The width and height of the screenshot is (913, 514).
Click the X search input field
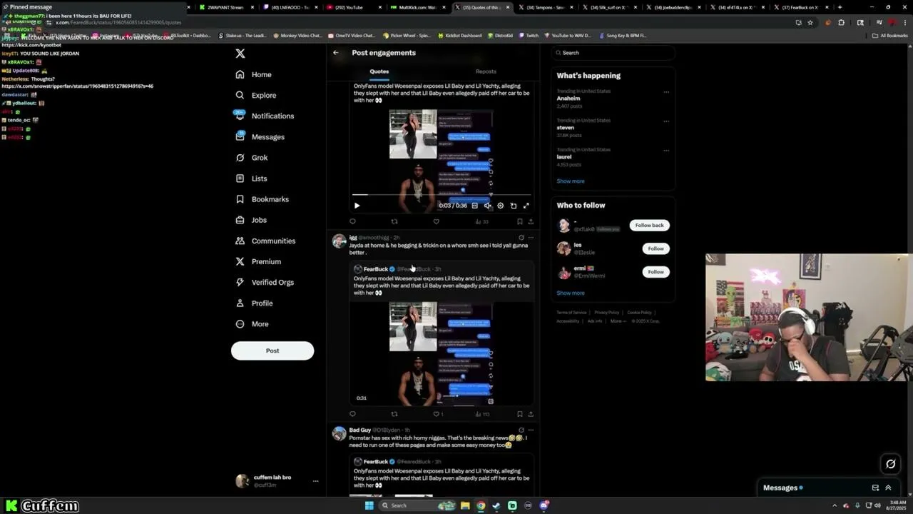(613, 53)
